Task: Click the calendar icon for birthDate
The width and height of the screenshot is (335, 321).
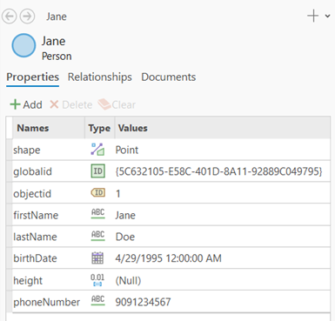Action: [97, 257]
